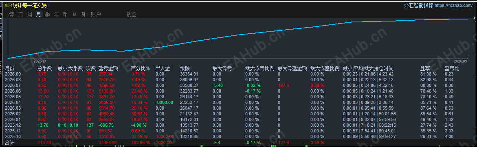This screenshot has width=477, height=147.
Task: Click the 余额 column header
Action: click(x=185, y=69)
